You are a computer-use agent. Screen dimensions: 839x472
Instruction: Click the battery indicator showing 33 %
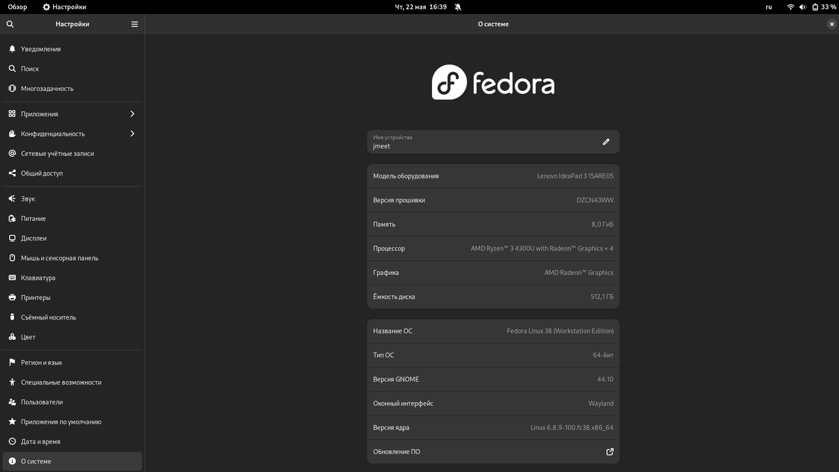click(x=823, y=6)
